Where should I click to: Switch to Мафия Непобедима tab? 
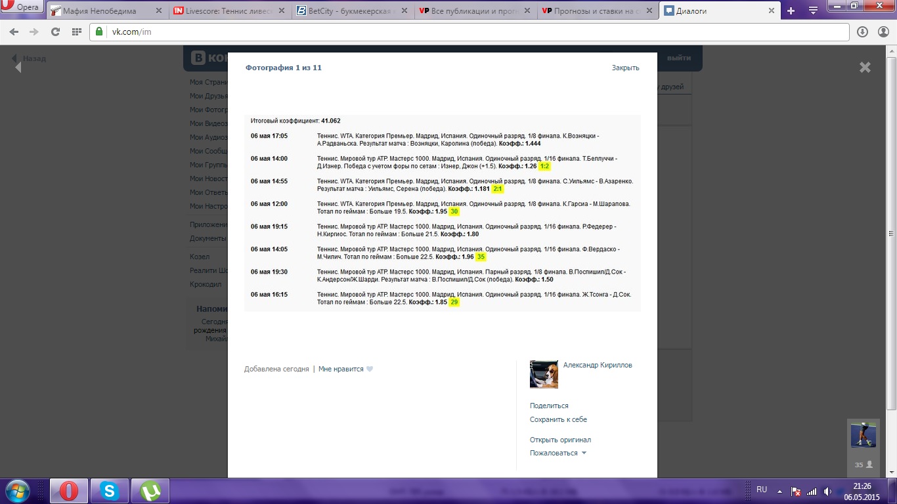click(x=107, y=10)
